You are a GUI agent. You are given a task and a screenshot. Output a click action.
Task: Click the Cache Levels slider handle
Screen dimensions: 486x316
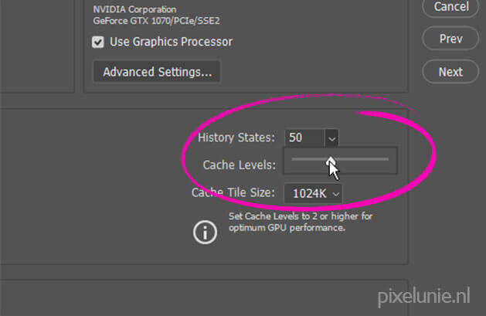pyautogui.click(x=331, y=161)
